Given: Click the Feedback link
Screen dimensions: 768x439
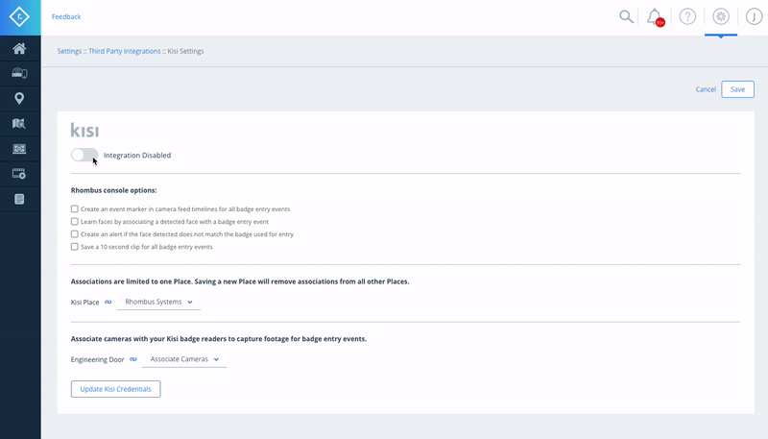Looking at the screenshot, I should coord(66,16).
